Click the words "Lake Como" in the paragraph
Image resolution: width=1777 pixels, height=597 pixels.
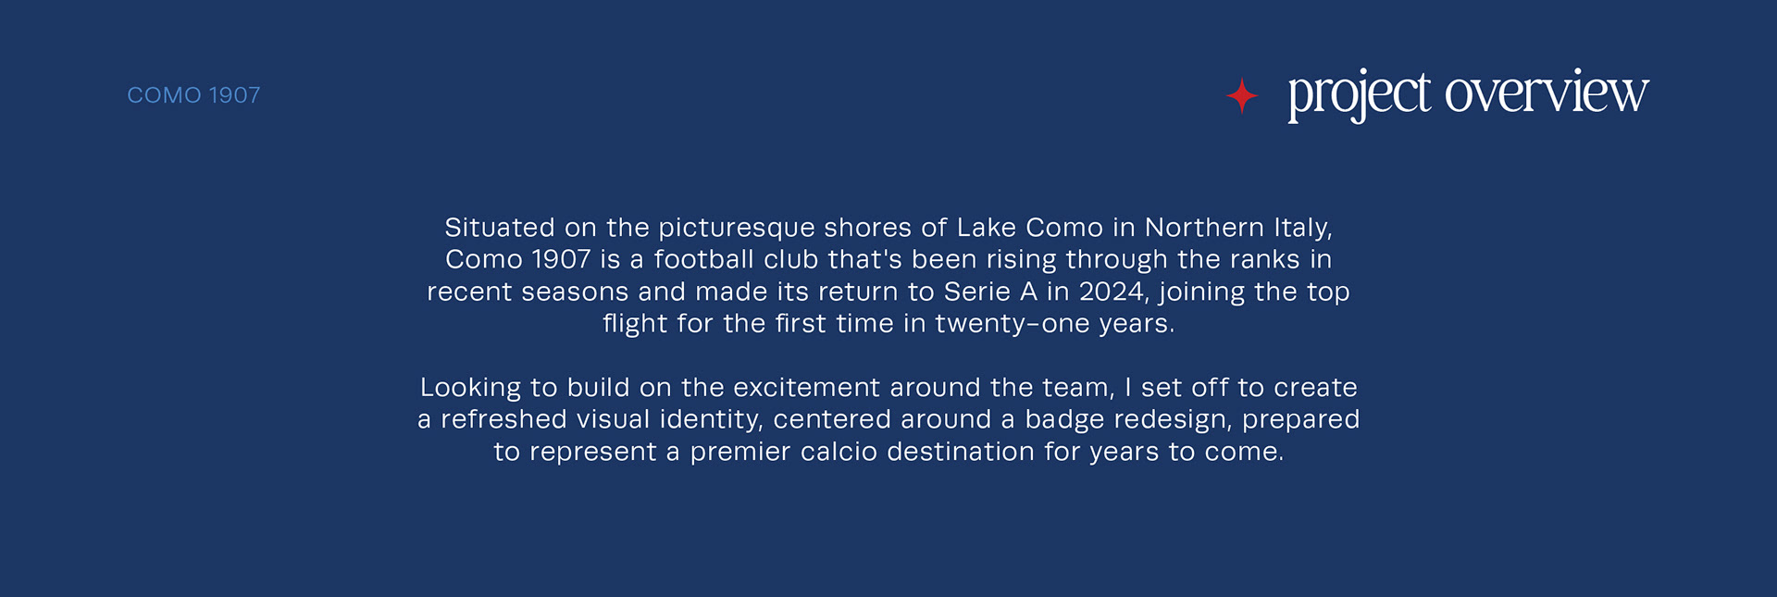[x=1029, y=228]
